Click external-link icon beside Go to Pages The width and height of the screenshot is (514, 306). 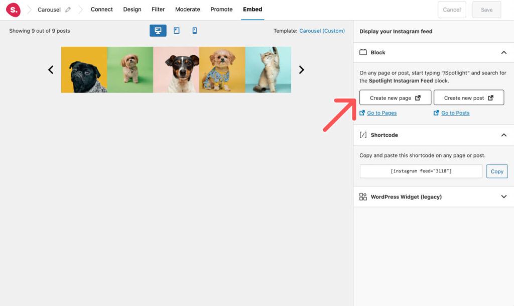point(363,113)
